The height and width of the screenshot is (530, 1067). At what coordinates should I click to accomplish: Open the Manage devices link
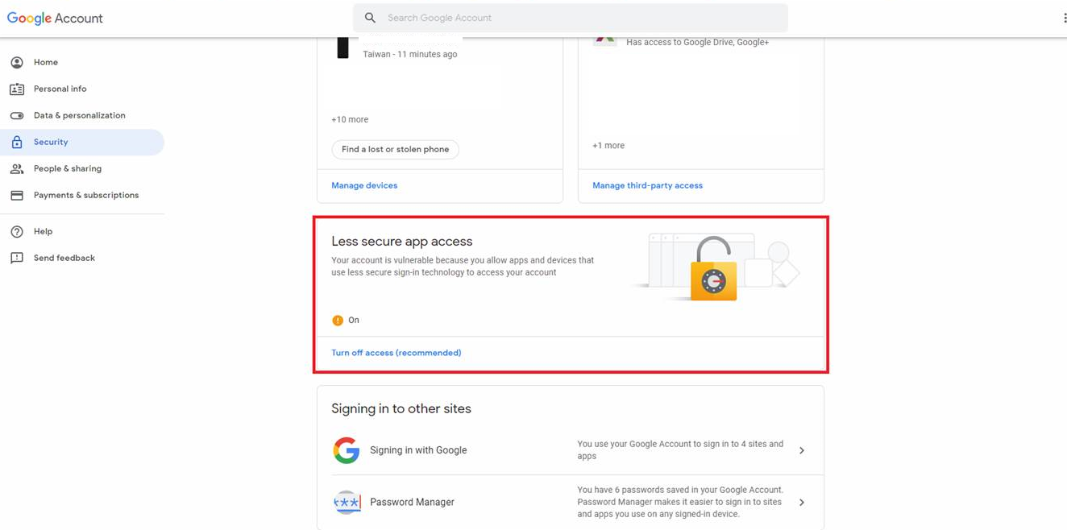point(364,185)
